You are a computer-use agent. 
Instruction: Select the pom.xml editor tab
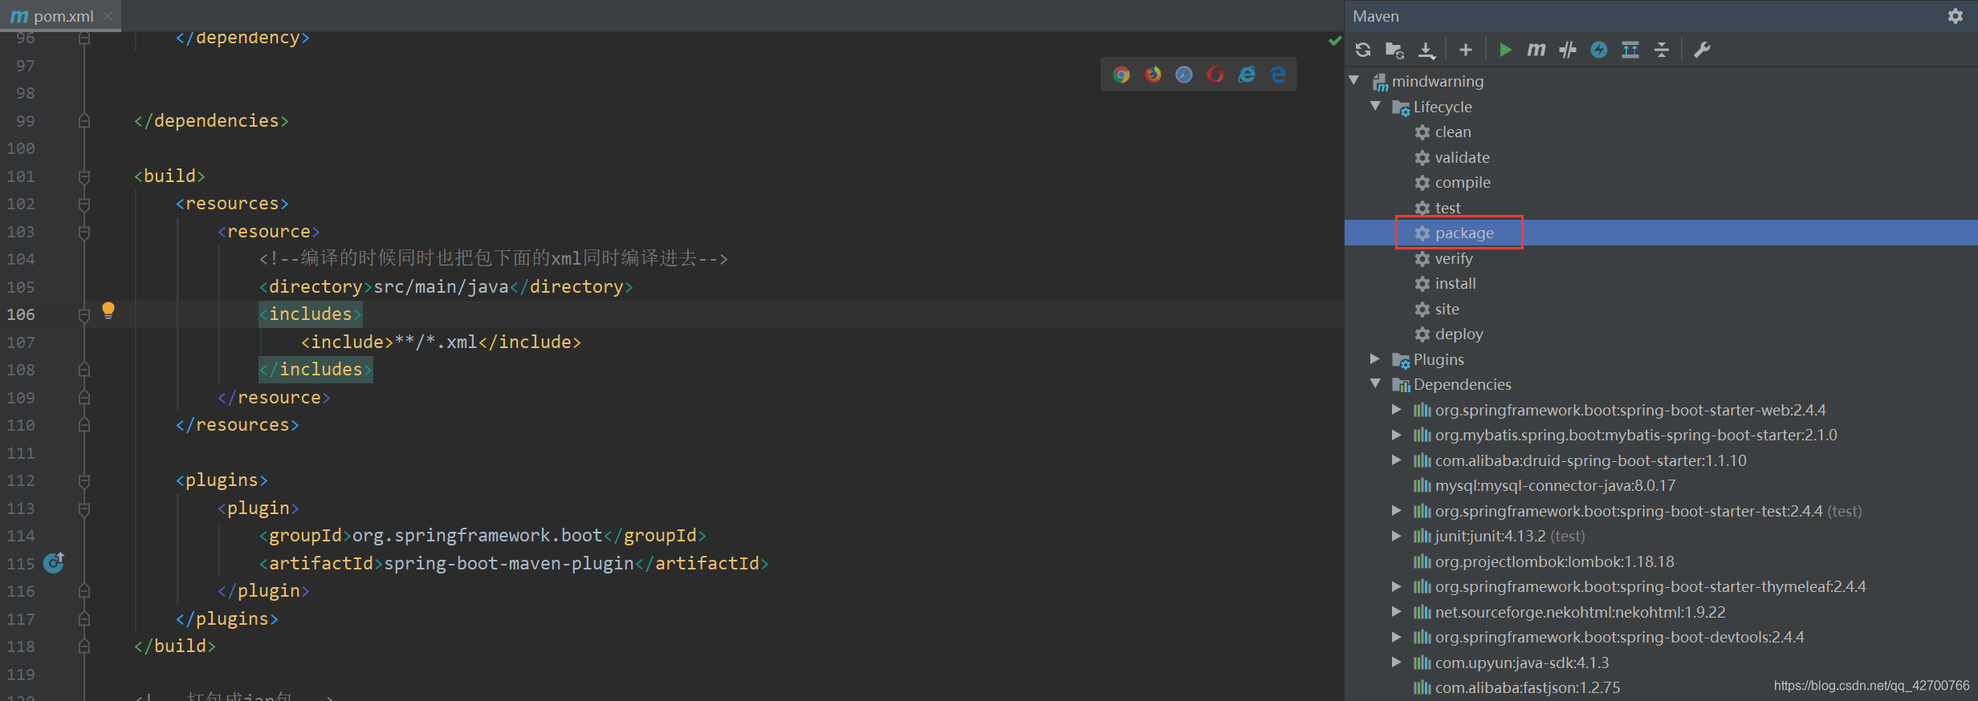coord(60,16)
